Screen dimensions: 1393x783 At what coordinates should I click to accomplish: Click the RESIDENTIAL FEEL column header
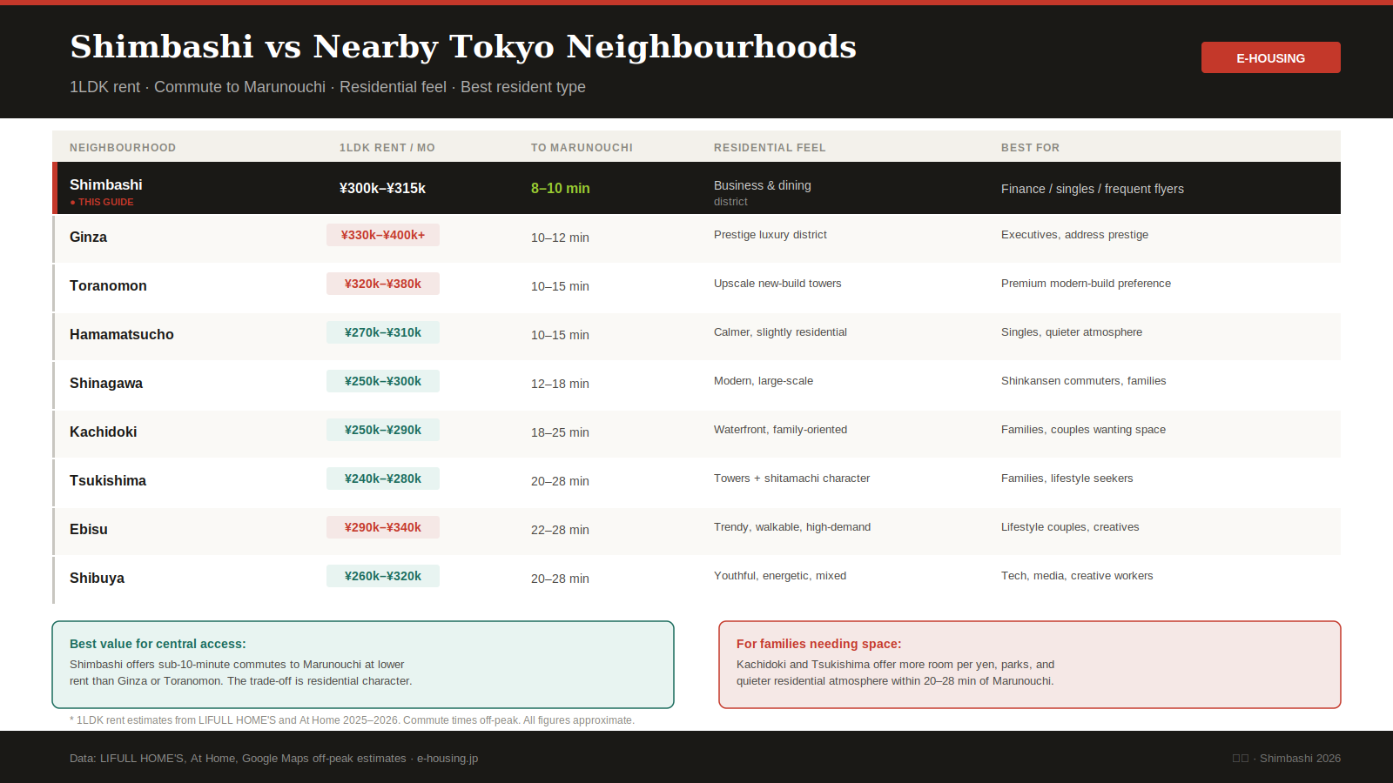tap(770, 148)
